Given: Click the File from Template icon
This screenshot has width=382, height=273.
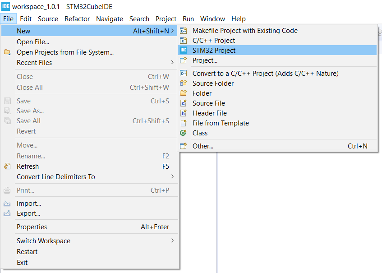Looking at the screenshot, I should 183,123.
